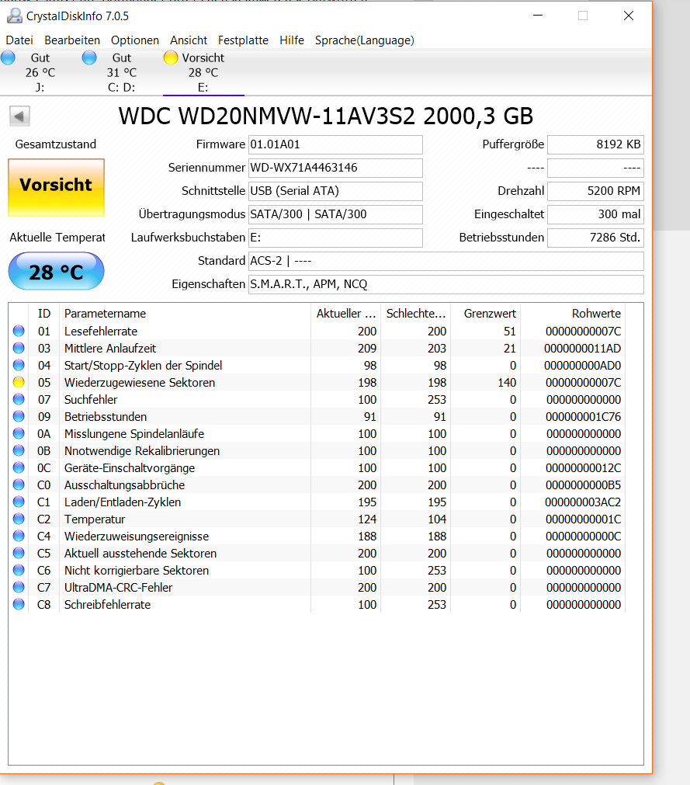Viewport: 690px width, 785px height.
Task: Click the yellow Vorsicht health status button
Action: [56, 187]
